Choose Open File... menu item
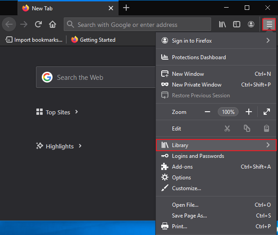Image resolution: width=278 pixels, height=235 pixels. tap(216, 205)
